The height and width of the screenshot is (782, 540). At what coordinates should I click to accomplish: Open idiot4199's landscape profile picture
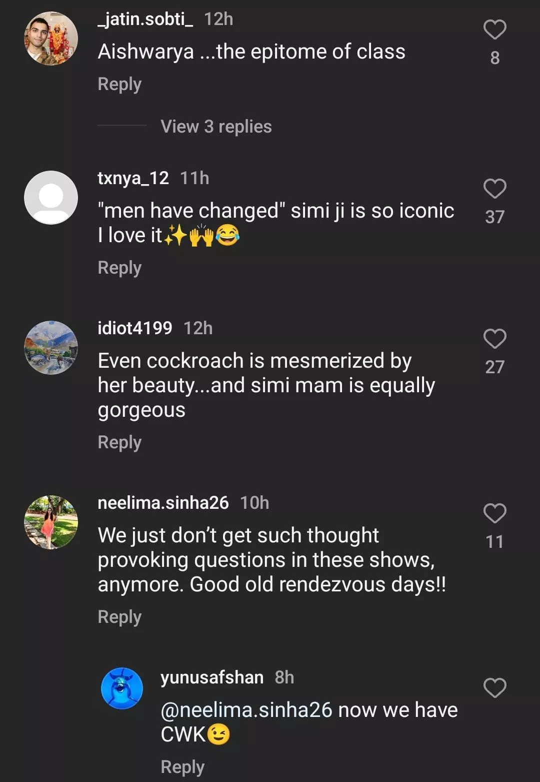click(x=51, y=348)
